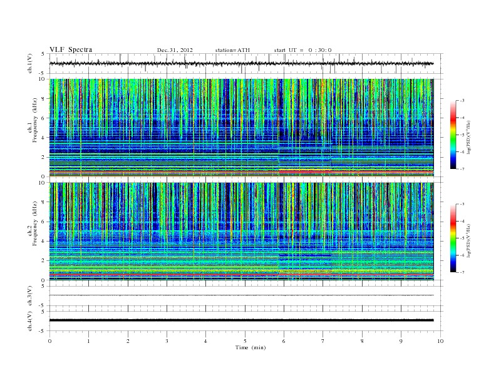Click time axis tick label '10'

point(440,341)
